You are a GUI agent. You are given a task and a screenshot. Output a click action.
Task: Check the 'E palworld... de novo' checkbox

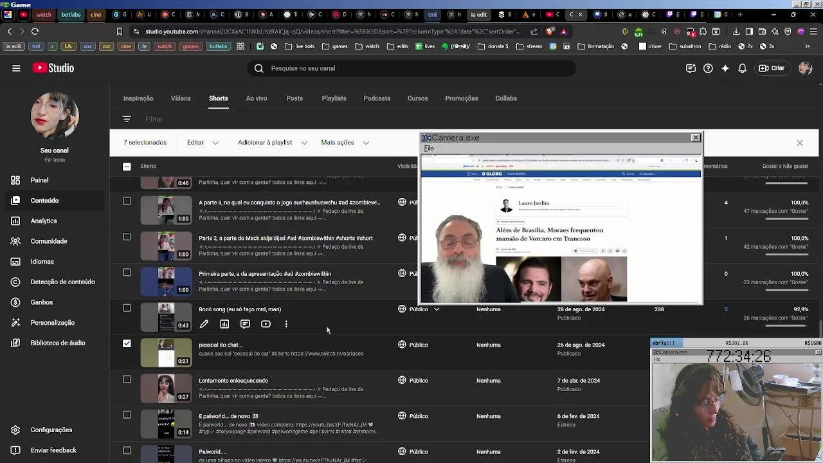[x=127, y=415]
